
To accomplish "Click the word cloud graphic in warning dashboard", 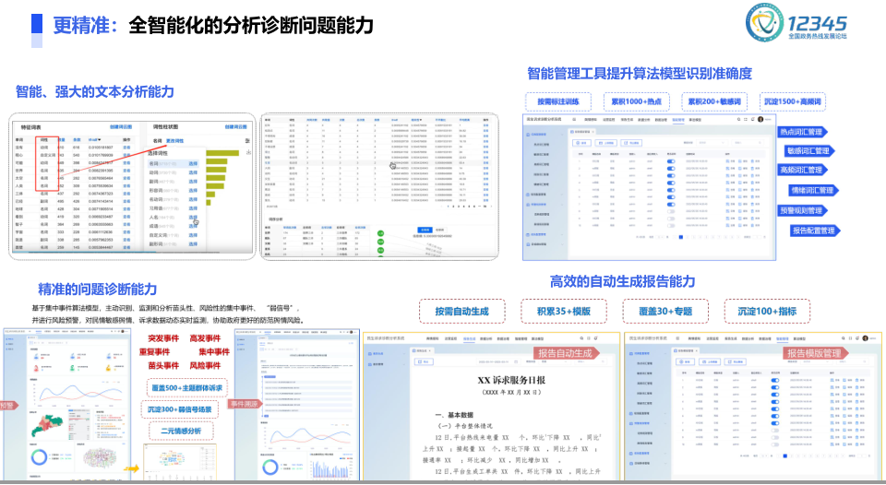I will [x=100, y=458].
